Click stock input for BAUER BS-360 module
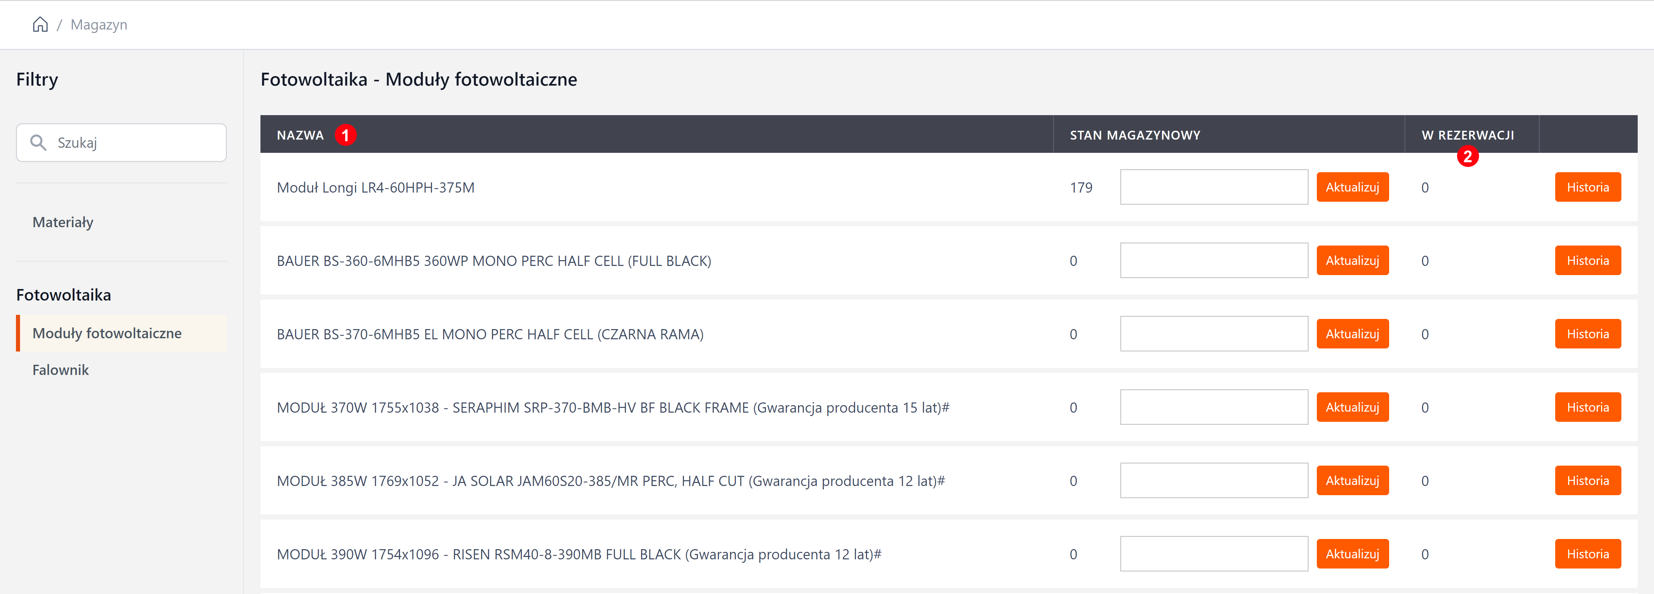This screenshot has width=1654, height=594. tap(1214, 261)
